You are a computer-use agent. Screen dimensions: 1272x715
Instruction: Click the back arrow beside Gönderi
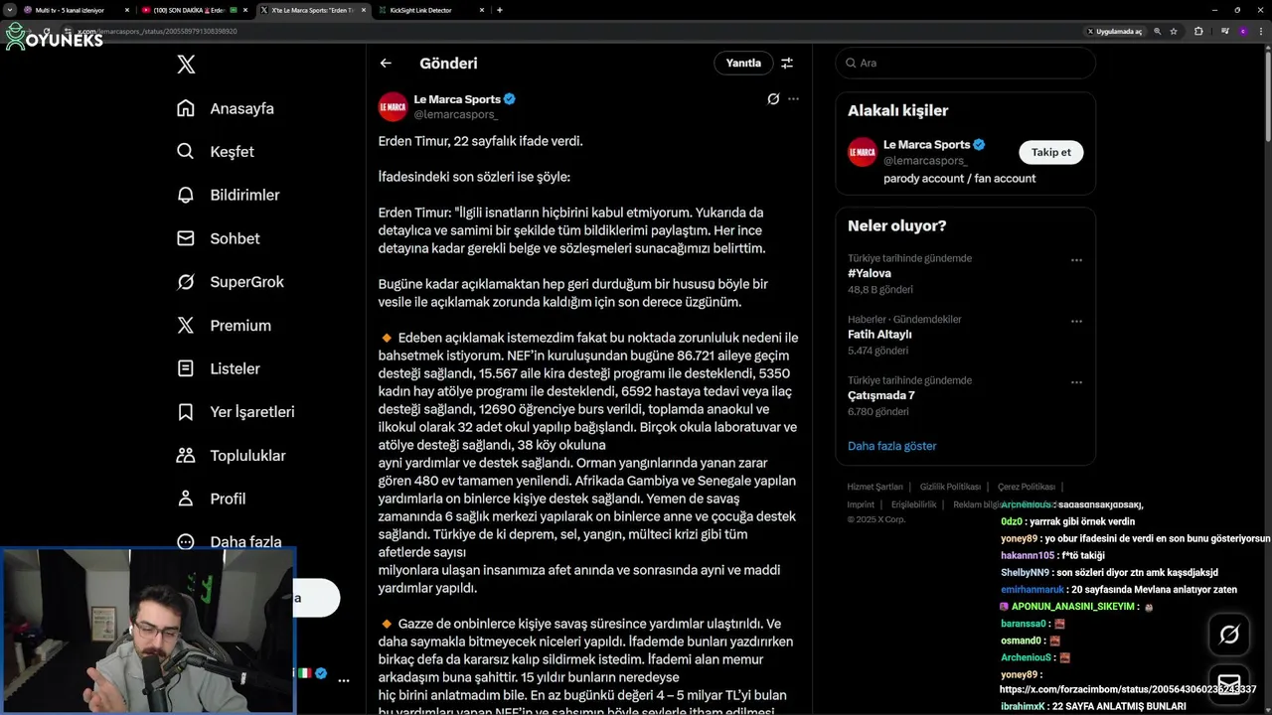[386, 63]
